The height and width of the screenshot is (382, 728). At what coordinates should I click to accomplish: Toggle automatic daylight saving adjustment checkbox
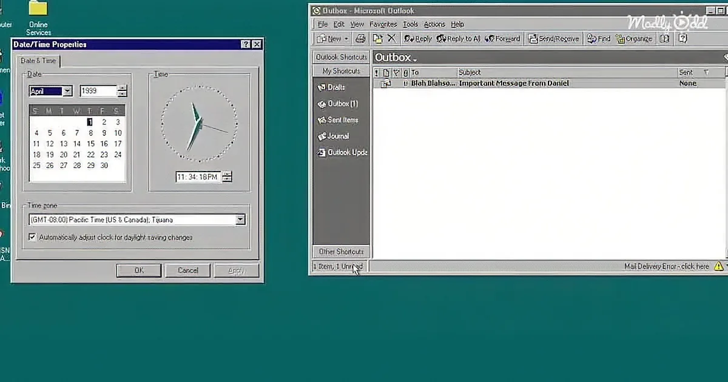coord(32,237)
